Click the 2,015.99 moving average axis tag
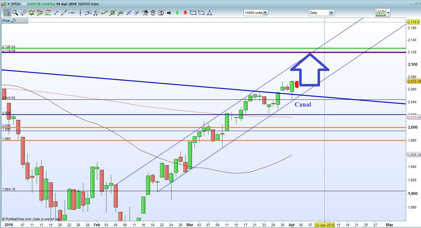This screenshot has height=228, width=421. click(x=414, y=117)
